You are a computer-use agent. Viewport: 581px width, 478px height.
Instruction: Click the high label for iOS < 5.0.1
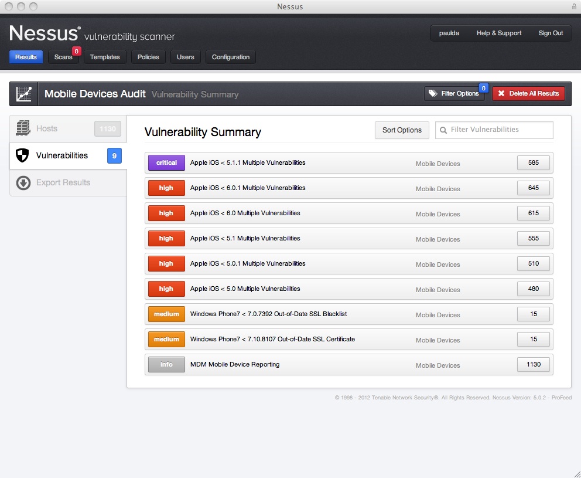tap(166, 263)
